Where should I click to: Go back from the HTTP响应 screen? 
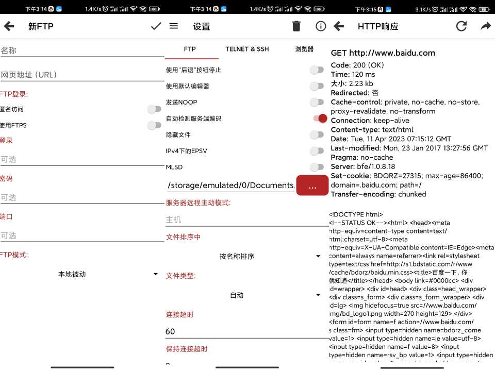pyautogui.click(x=339, y=26)
